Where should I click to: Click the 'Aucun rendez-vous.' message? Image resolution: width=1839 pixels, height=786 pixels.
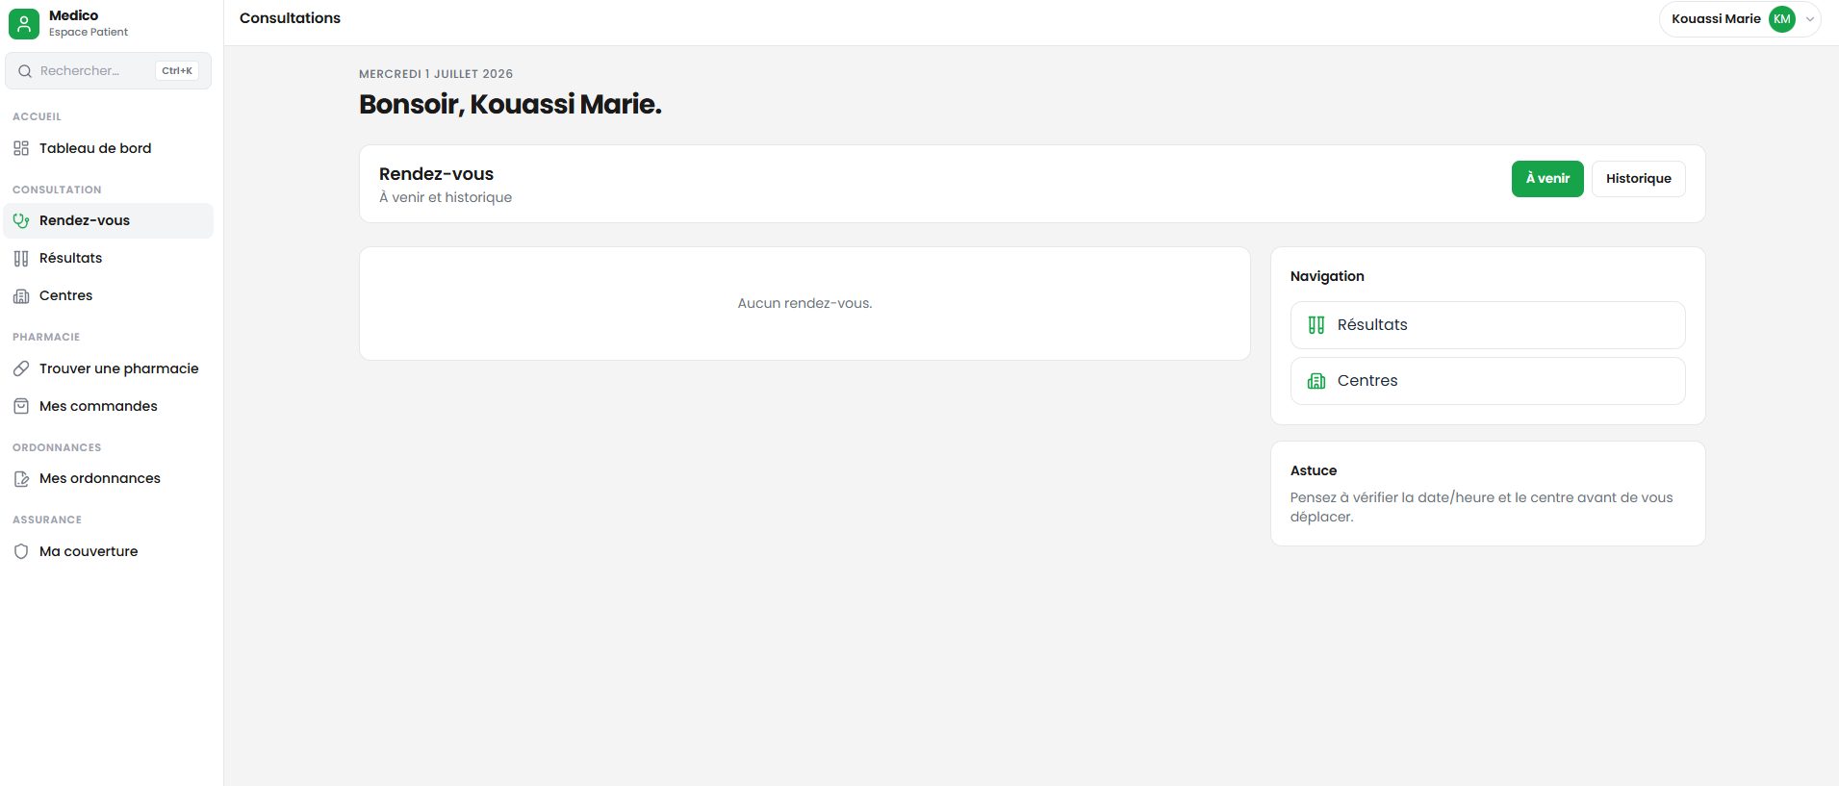805,303
